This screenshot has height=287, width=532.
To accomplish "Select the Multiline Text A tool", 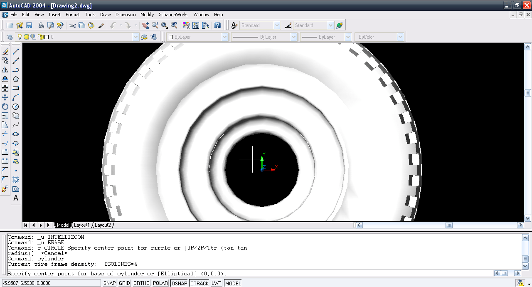I will pyautogui.click(x=16, y=198).
